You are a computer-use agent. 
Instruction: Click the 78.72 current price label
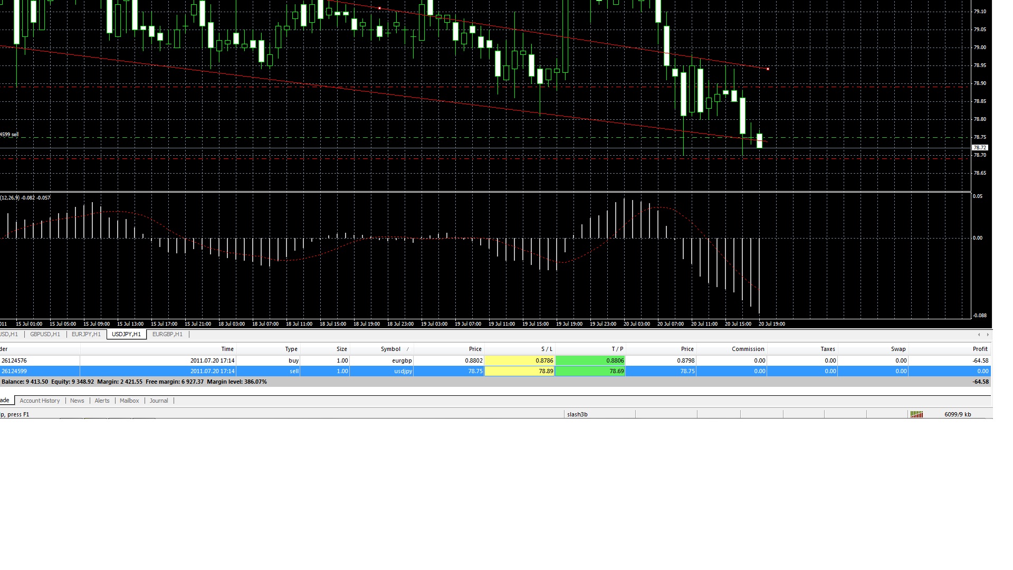click(980, 148)
